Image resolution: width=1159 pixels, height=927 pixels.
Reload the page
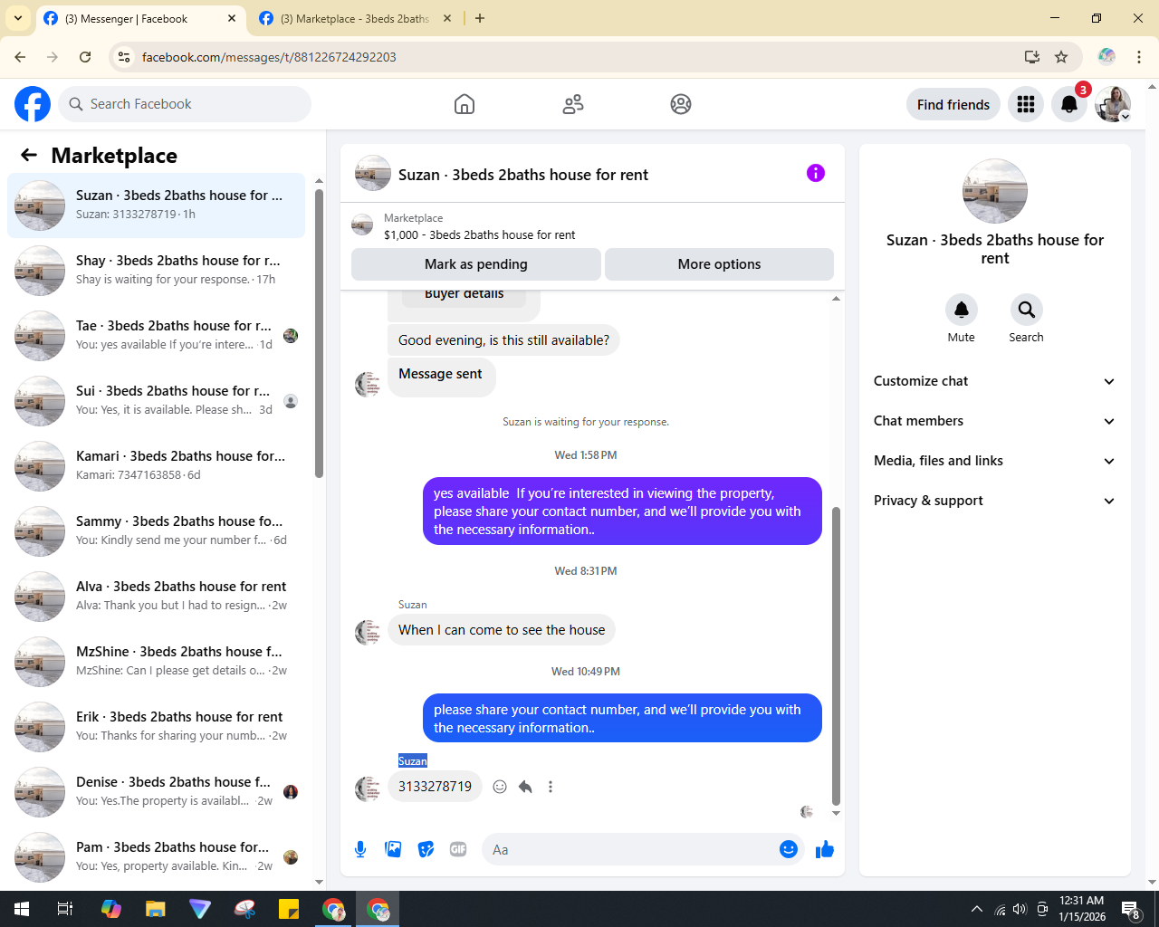click(85, 57)
